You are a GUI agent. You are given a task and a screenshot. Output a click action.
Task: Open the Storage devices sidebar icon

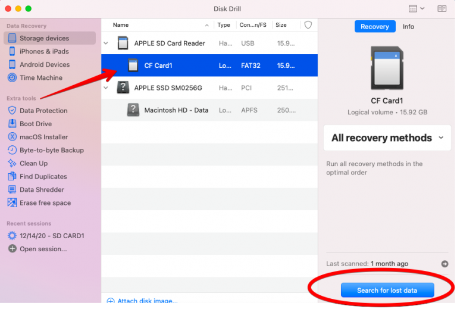(x=12, y=38)
